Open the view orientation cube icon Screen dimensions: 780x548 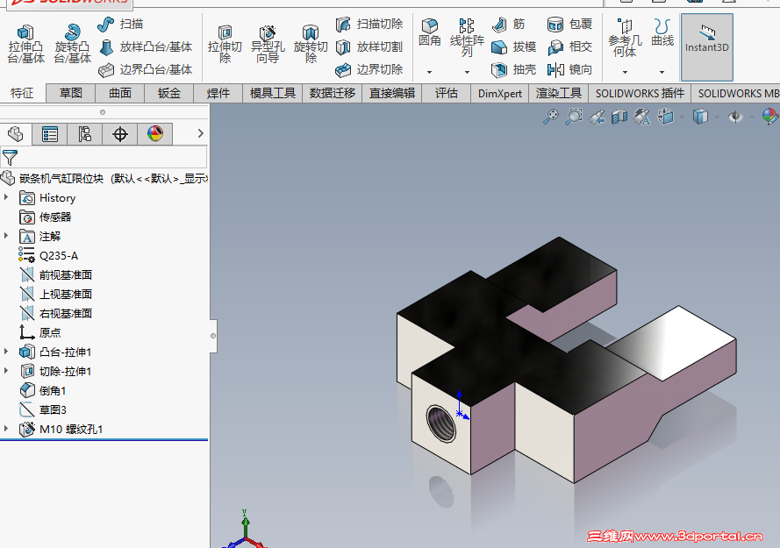pyautogui.click(x=665, y=117)
